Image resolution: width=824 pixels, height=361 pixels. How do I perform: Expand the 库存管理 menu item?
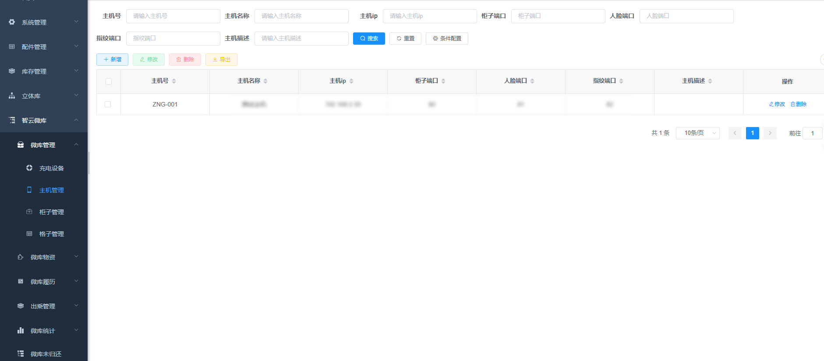tap(43, 71)
